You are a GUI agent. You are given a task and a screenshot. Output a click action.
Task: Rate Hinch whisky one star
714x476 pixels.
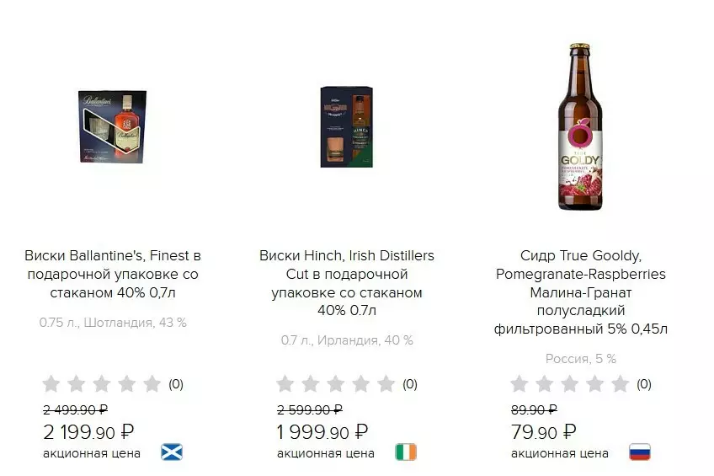coord(285,384)
